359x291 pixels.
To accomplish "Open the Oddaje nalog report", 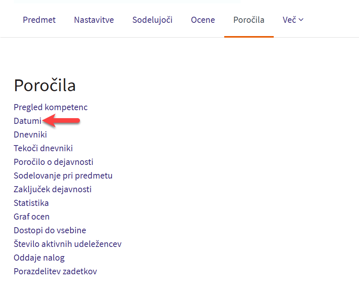I will pyautogui.click(x=39, y=258).
